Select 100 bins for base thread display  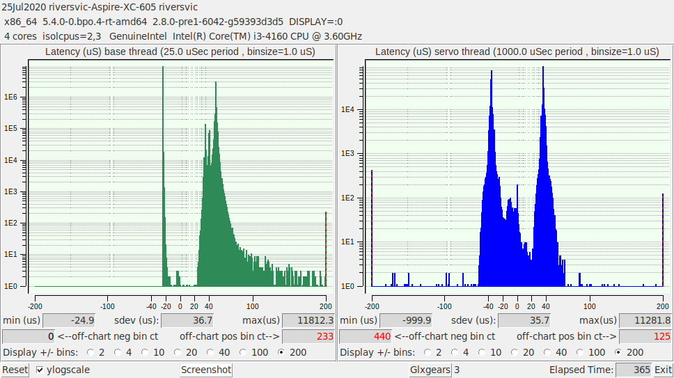click(243, 353)
